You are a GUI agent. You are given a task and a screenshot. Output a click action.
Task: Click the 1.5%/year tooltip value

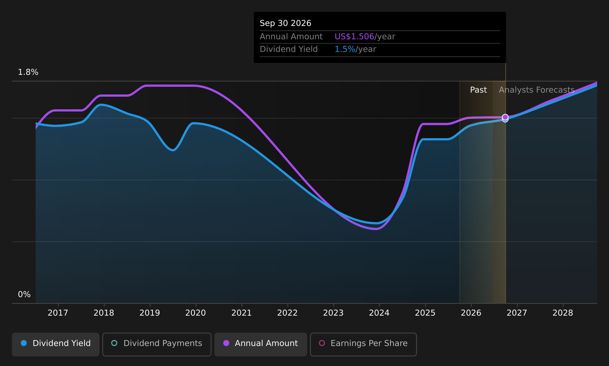(x=355, y=49)
